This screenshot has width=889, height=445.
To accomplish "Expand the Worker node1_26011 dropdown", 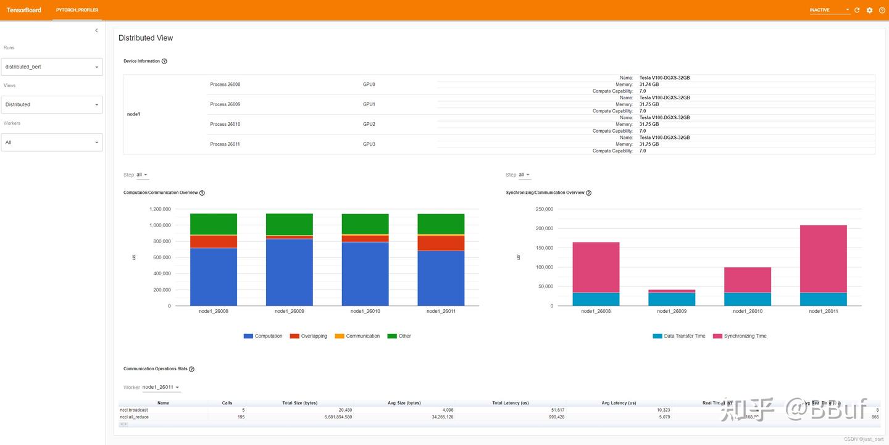I will (161, 387).
